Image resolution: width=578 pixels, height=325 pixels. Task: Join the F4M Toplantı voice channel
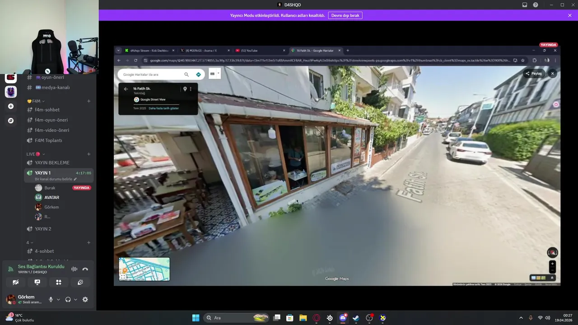[x=59, y=140]
